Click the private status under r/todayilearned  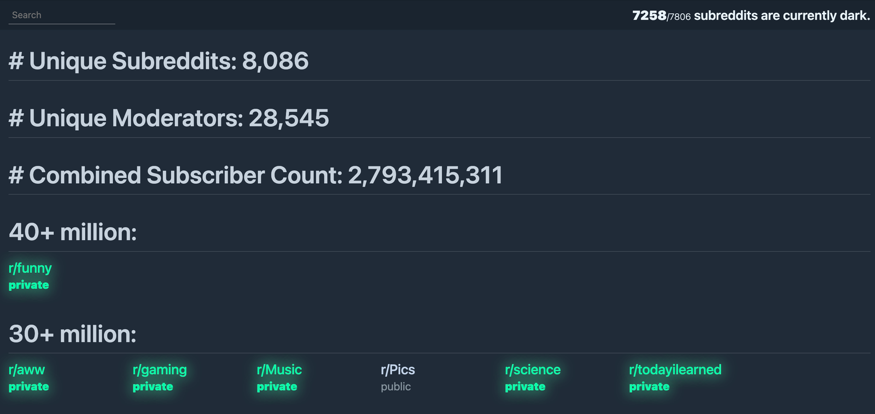pyautogui.click(x=650, y=387)
